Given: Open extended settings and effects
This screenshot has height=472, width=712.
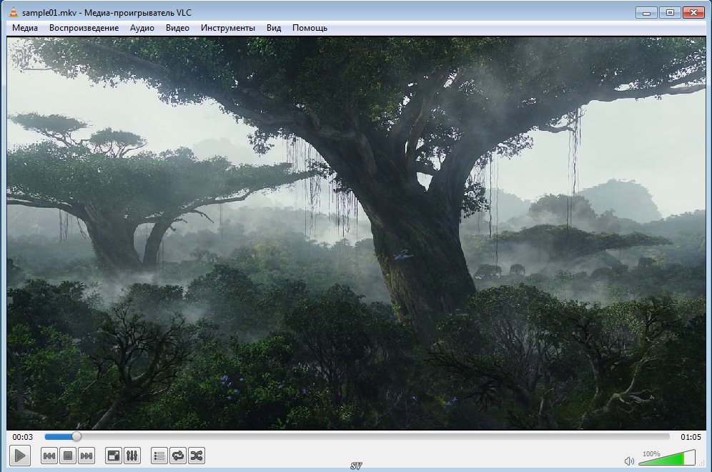Looking at the screenshot, I should (x=132, y=456).
